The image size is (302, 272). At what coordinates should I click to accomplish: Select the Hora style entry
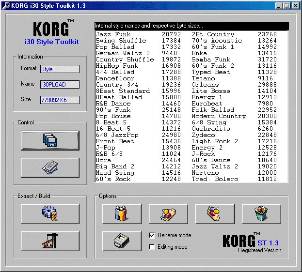103,160
